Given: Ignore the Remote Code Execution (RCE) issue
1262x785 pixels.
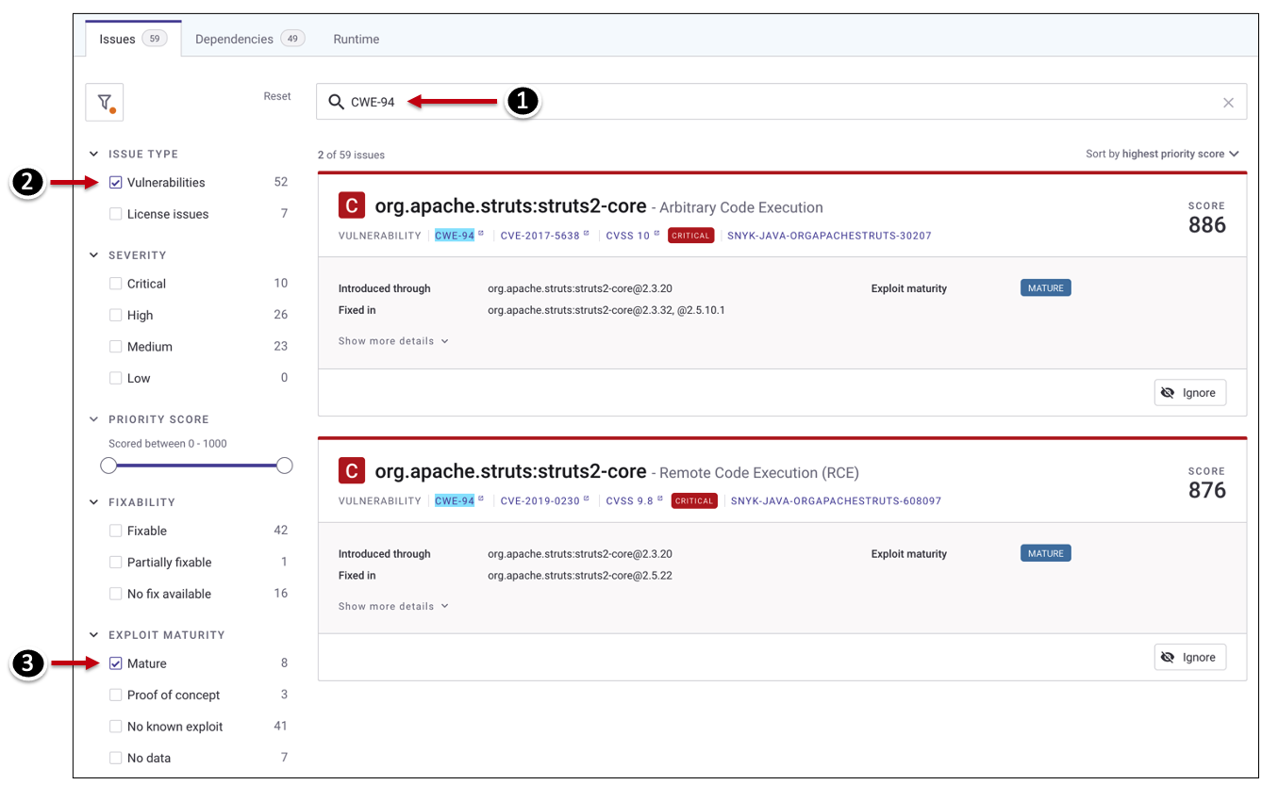Looking at the screenshot, I should pyautogui.click(x=1189, y=658).
